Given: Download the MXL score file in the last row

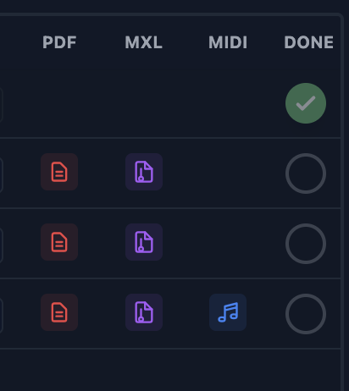Looking at the screenshot, I should click(x=144, y=312).
